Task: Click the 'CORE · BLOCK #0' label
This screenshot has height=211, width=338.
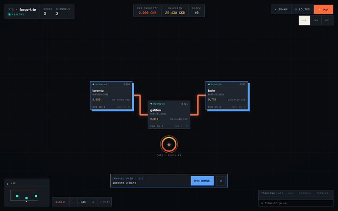Action: [x=169, y=155]
